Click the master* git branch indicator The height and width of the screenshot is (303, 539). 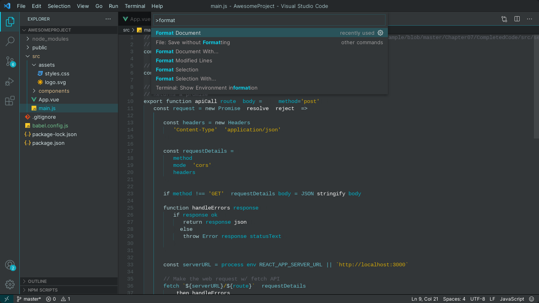[x=29, y=299]
